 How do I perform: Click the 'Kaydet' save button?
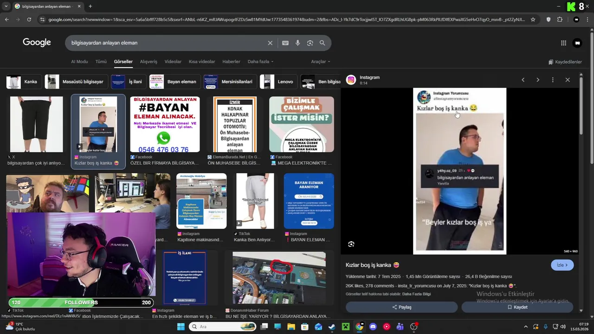coord(517,307)
